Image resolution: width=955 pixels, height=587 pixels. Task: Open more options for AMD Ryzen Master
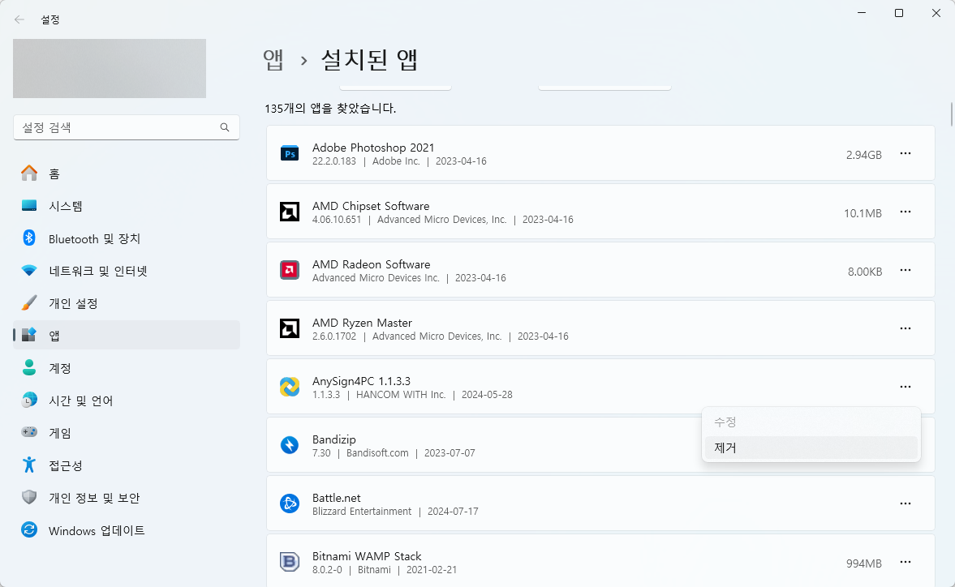point(905,328)
